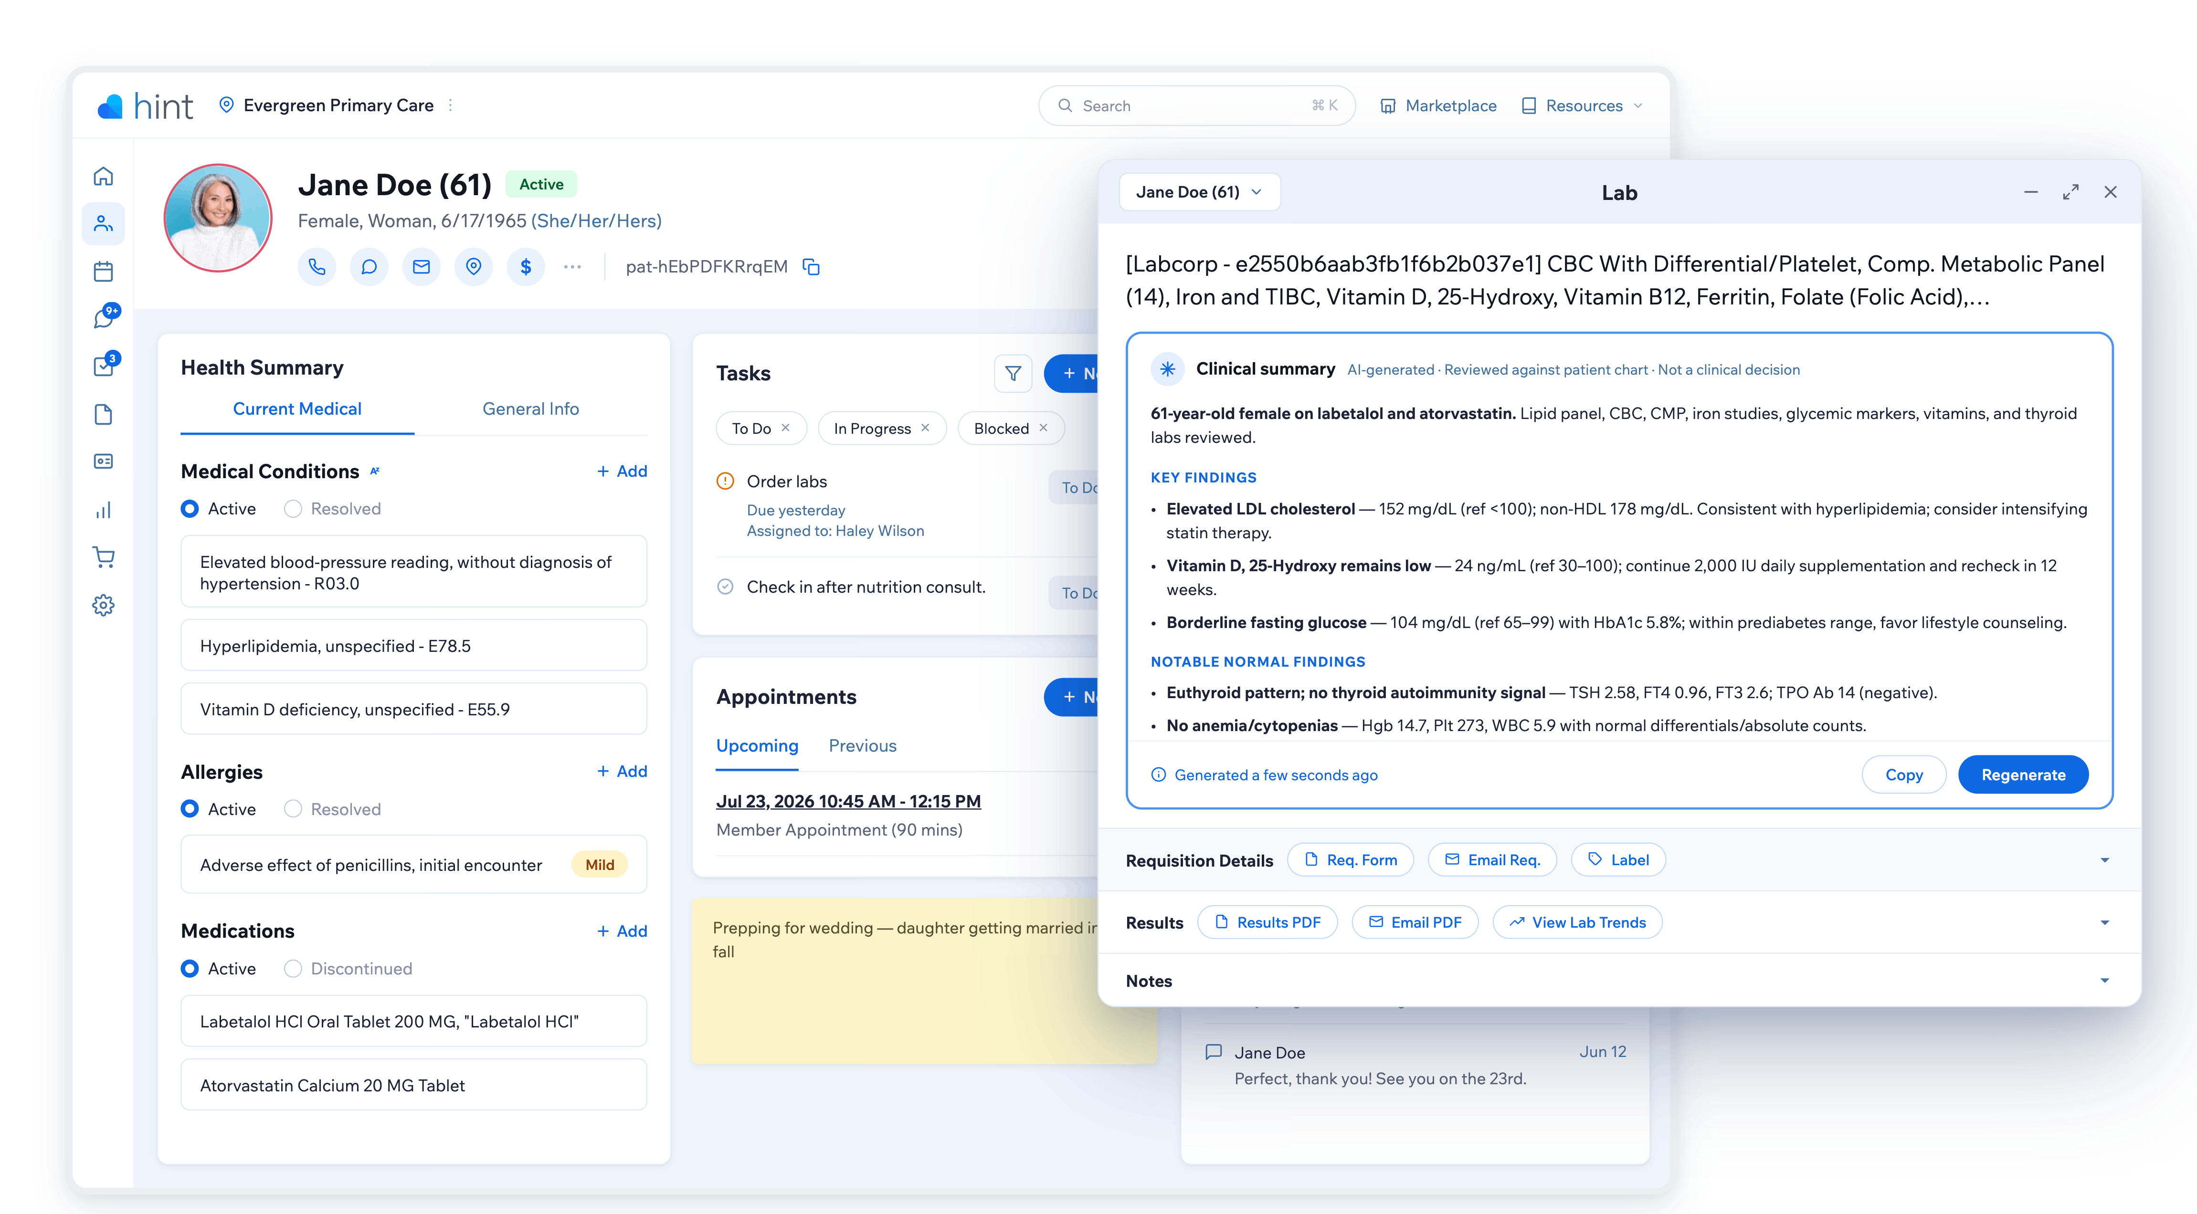Viewport: 2197px width, 1214px height.
Task: Open patient location pin icon
Action: (x=474, y=267)
